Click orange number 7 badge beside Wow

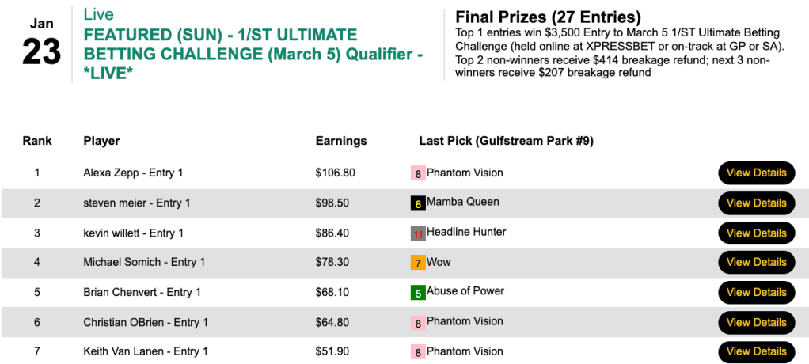418,263
